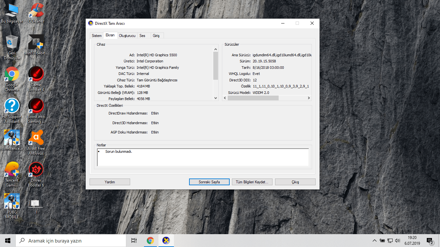Click the Notlar text area
The width and height of the screenshot is (440, 247).
click(x=203, y=157)
